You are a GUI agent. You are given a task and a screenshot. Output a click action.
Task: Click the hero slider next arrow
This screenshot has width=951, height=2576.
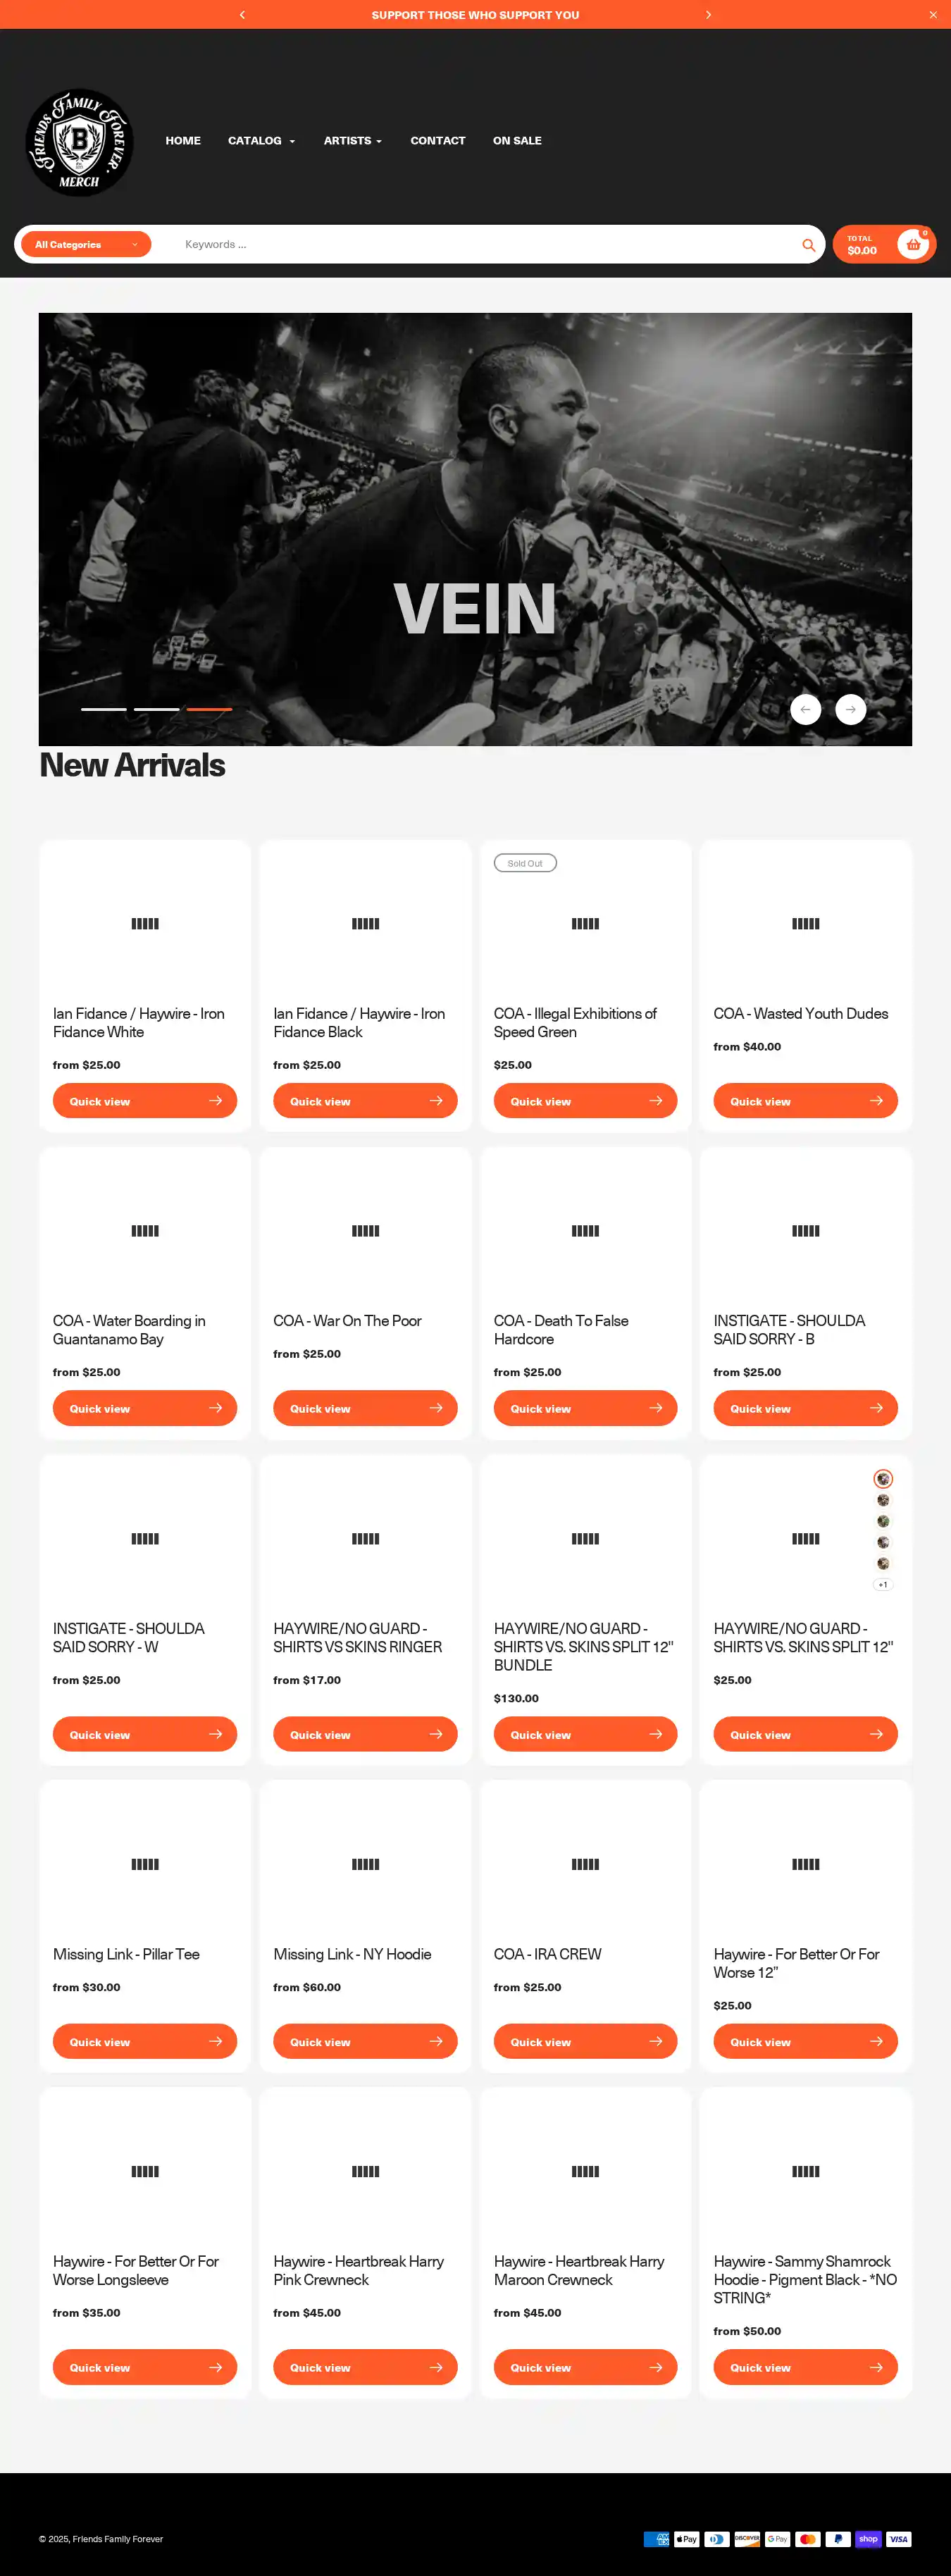[850, 709]
